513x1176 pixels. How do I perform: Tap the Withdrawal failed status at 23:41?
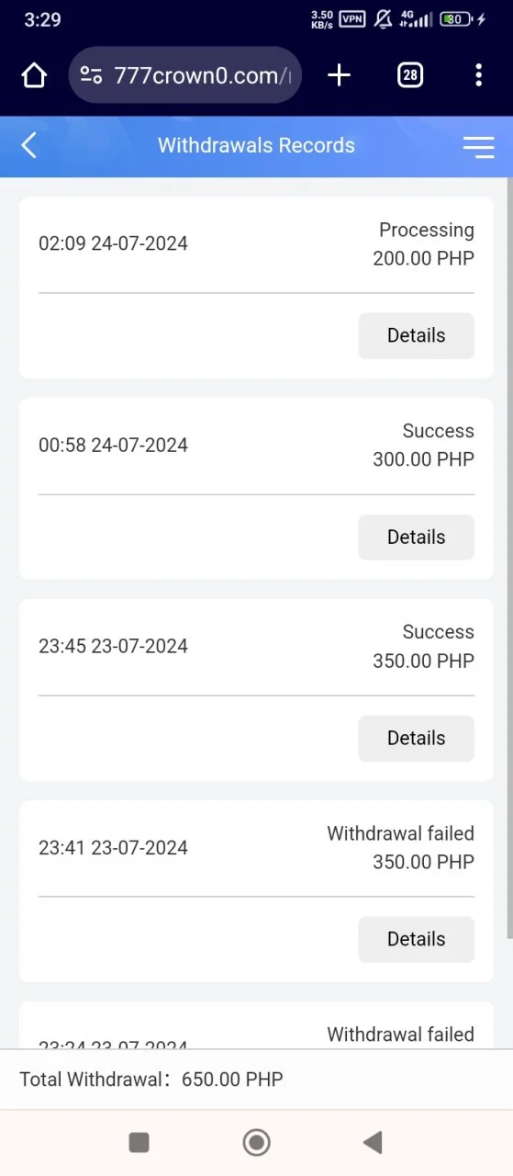400,833
